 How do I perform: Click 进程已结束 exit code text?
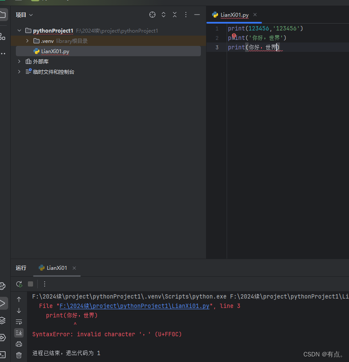coord(67,353)
